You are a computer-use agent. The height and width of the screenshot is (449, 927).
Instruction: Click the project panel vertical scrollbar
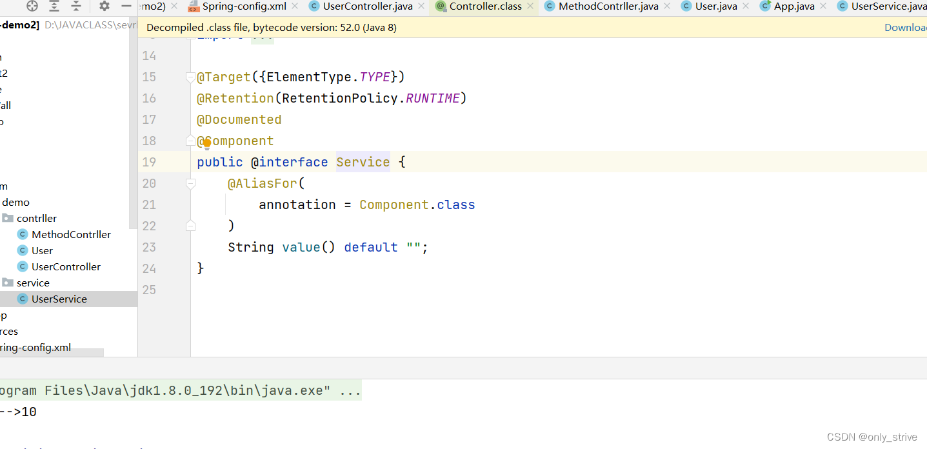[x=134, y=121]
